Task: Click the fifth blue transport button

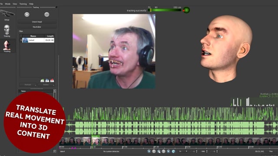Action: pyautogui.click(x=169, y=151)
